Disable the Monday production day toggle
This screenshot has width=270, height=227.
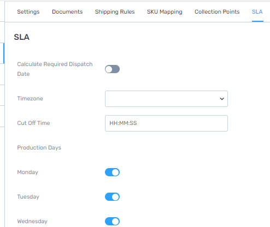click(x=112, y=172)
